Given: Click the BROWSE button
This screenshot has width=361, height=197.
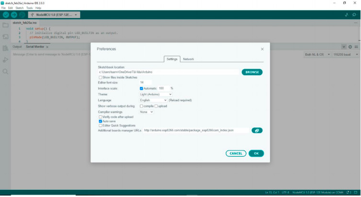Looking at the screenshot, I should click(x=252, y=72).
